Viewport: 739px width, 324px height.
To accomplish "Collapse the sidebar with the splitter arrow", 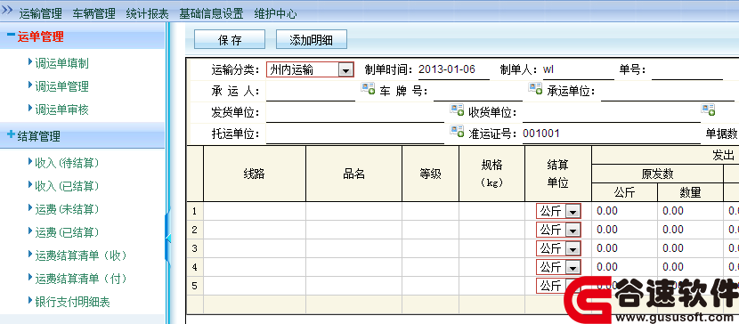I will pyautogui.click(x=167, y=238).
